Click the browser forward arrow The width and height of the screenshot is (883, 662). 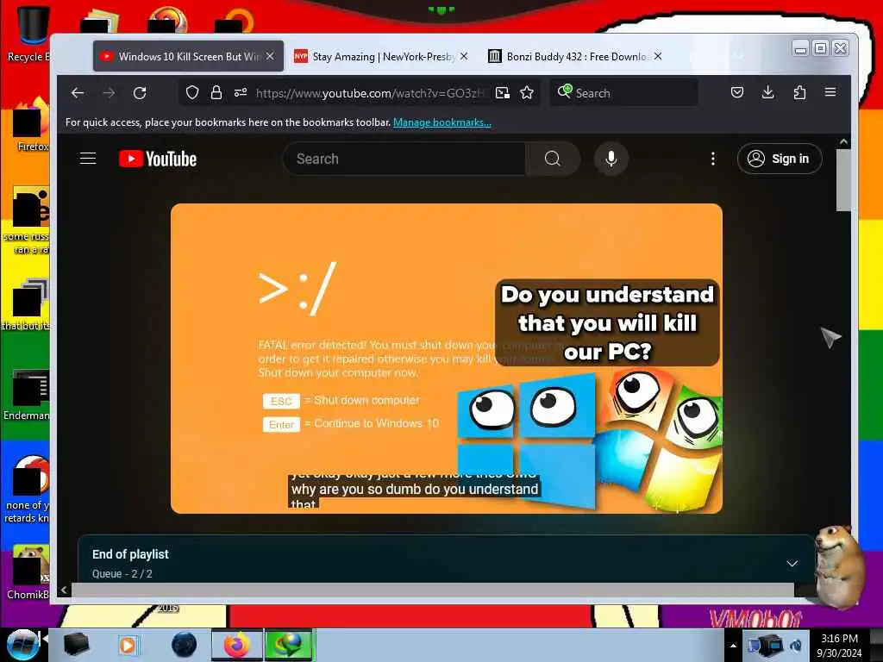pos(109,93)
